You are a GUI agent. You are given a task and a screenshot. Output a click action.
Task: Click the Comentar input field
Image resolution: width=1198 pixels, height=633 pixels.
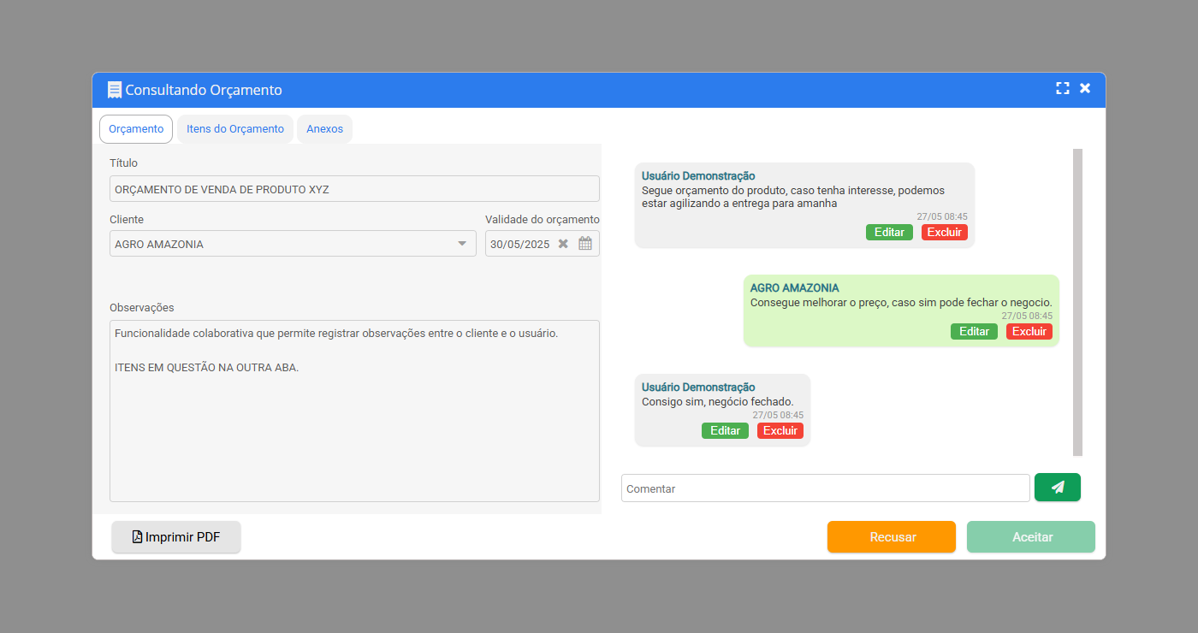(825, 488)
